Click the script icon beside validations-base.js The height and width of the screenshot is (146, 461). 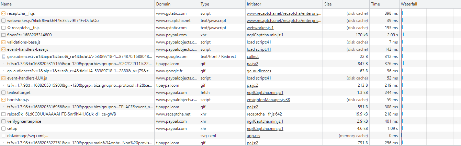(x=3, y=42)
